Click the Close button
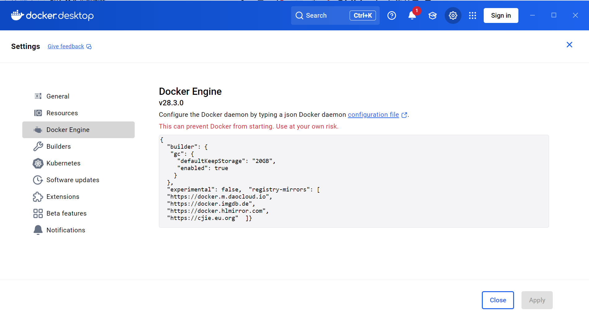 [x=498, y=300]
